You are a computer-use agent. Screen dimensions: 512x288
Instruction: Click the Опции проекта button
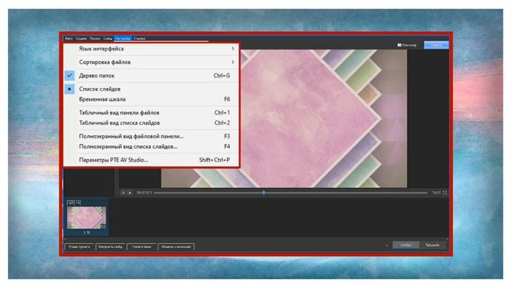click(x=79, y=247)
